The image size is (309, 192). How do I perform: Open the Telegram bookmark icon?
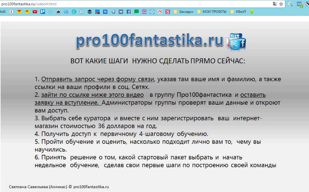113,12
